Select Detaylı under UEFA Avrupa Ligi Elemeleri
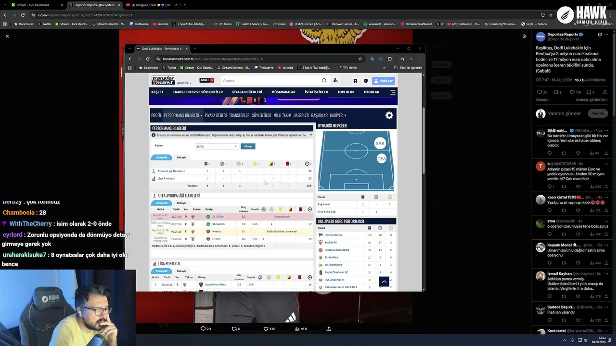 [x=181, y=203]
